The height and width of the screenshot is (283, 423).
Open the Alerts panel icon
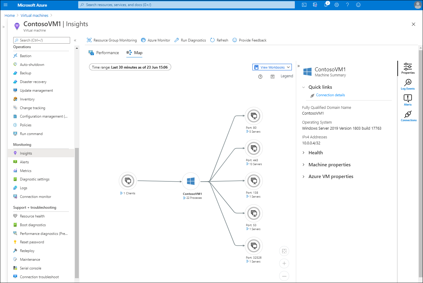click(408, 100)
